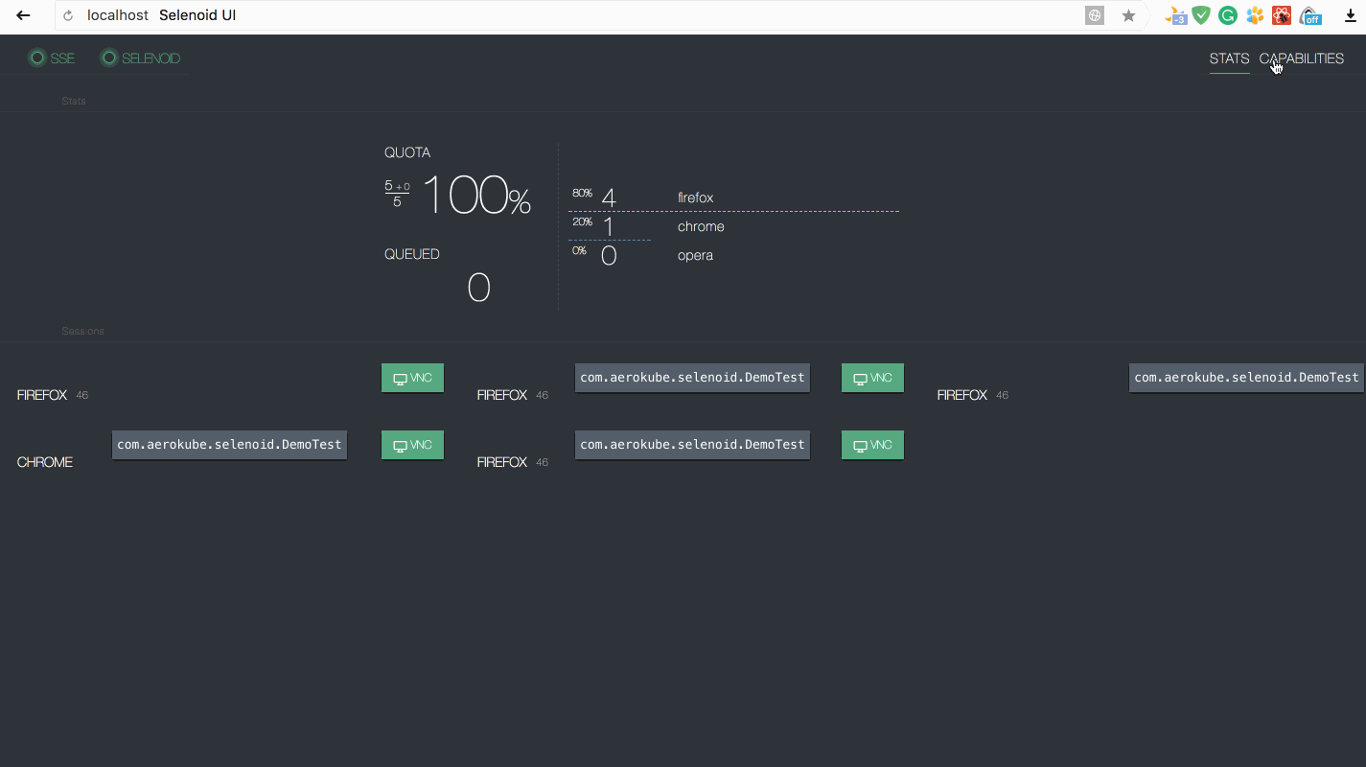The height and width of the screenshot is (767, 1366).
Task: Open the colorful paw print extension
Action: pyautogui.click(x=1255, y=15)
